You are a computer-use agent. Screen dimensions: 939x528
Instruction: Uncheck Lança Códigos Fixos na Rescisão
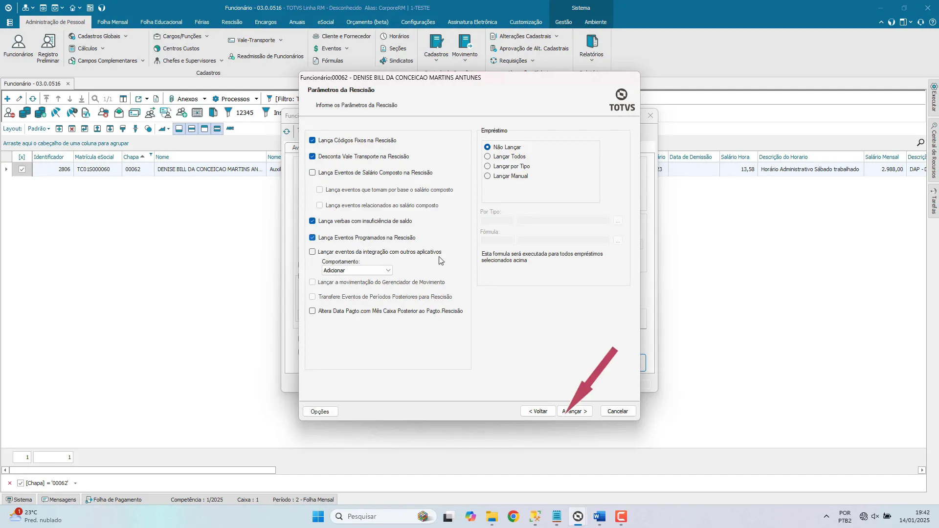pyautogui.click(x=313, y=140)
